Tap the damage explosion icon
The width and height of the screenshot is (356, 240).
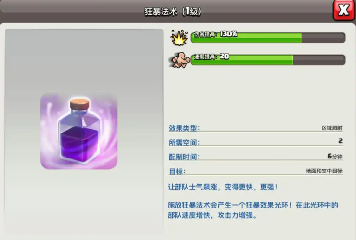[x=179, y=38]
